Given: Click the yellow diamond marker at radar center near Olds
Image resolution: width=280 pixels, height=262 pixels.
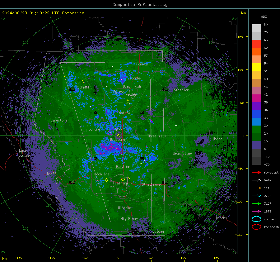Looking at the screenshot, I should 119,136.
